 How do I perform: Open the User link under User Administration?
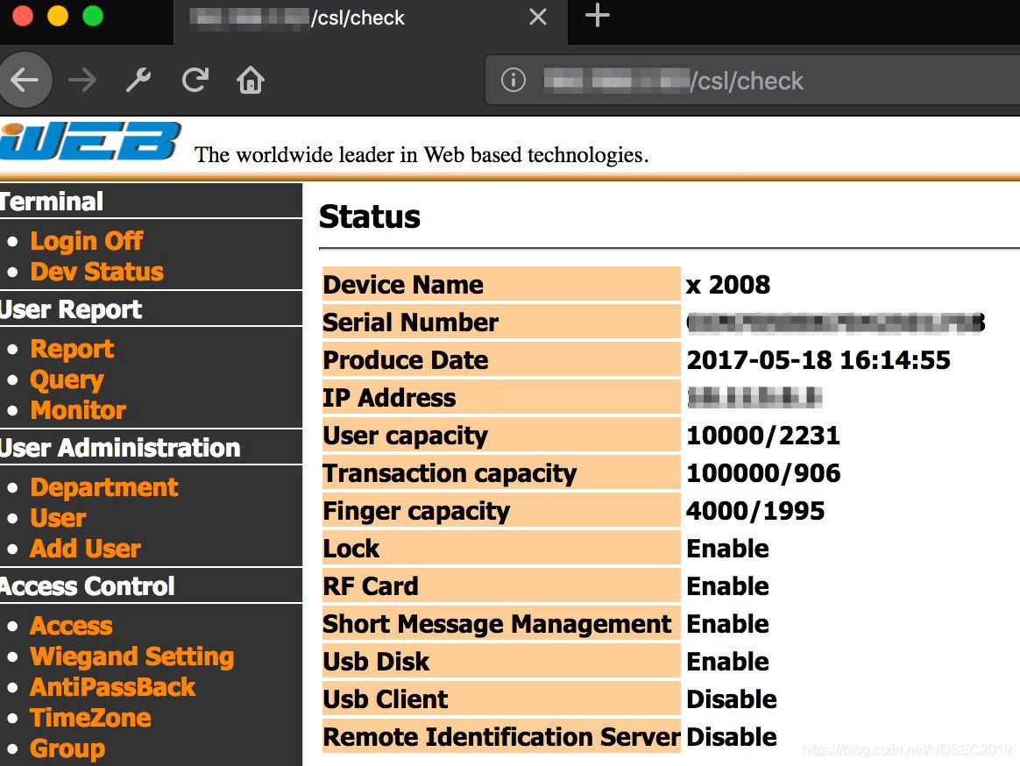point(58,517)
